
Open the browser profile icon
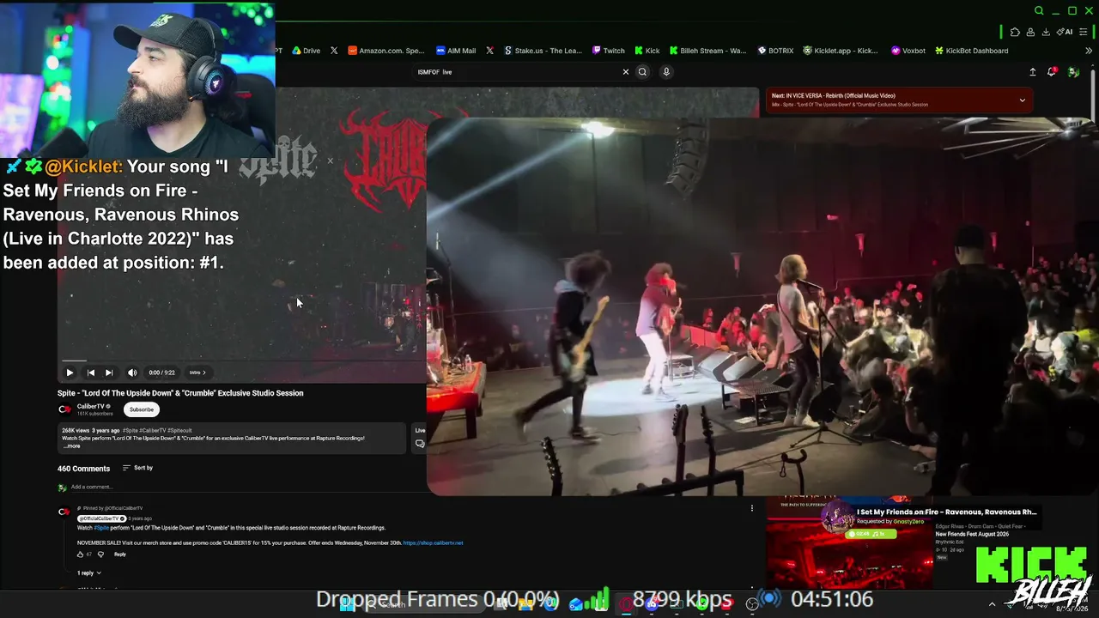[x=1030, y=32]
